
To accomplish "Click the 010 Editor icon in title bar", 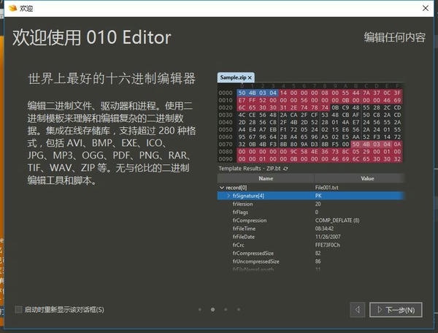I will coord(13,8).
